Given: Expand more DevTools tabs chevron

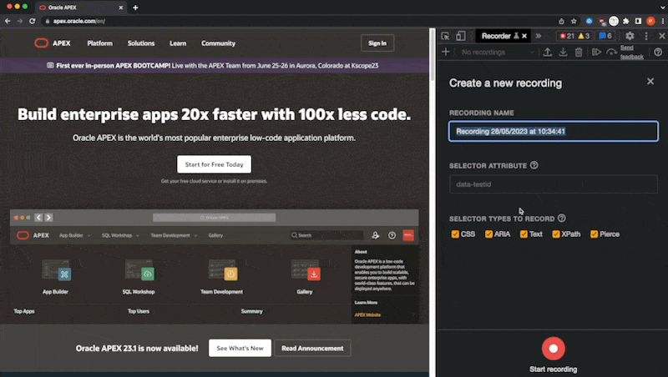Looking at the screenshot, I should 539,36.
